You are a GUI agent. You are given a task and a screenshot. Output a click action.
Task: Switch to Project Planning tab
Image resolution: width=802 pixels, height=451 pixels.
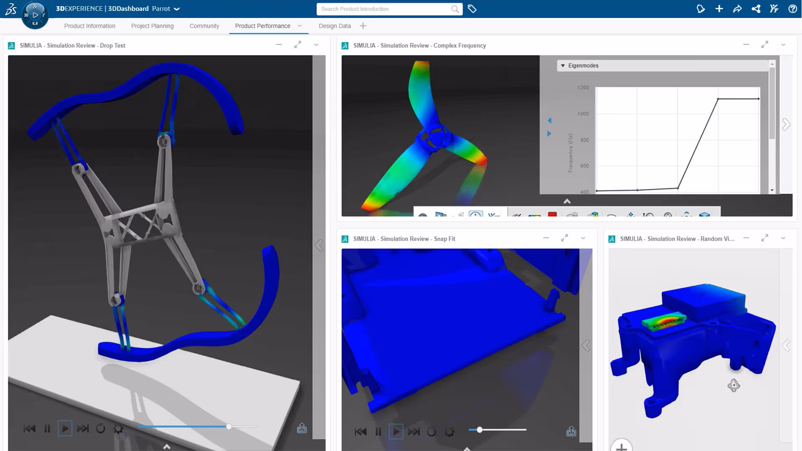(x=152, y=26)
